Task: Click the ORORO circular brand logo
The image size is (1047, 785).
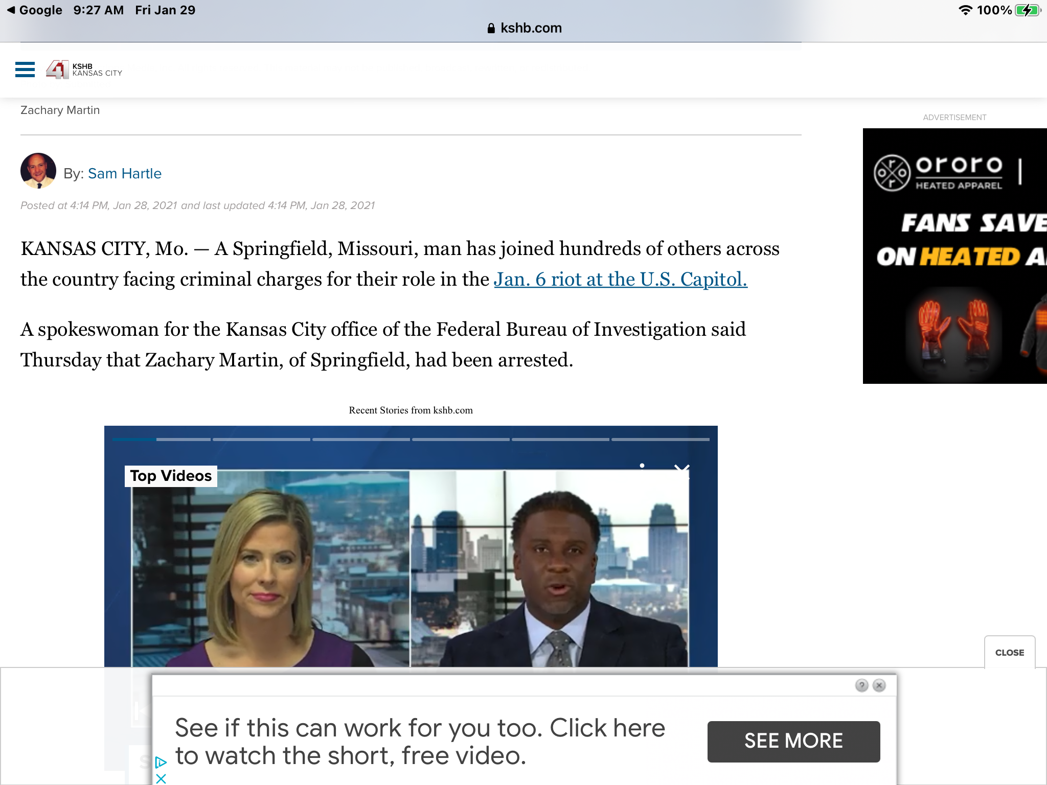Action: (892, 173)
